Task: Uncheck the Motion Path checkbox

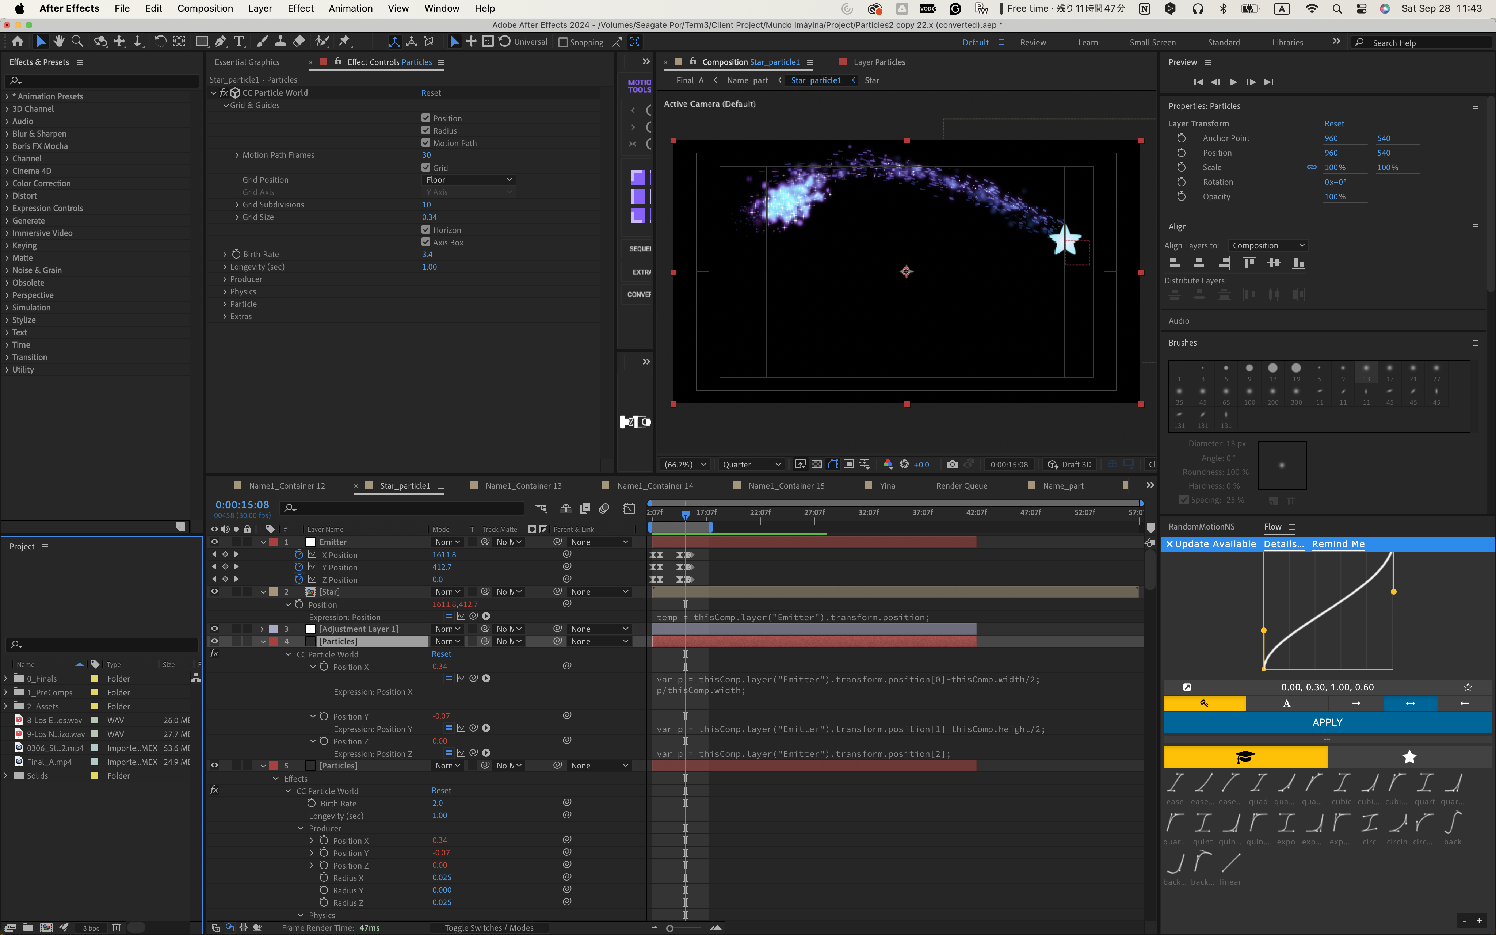Action: pos(426,143)
